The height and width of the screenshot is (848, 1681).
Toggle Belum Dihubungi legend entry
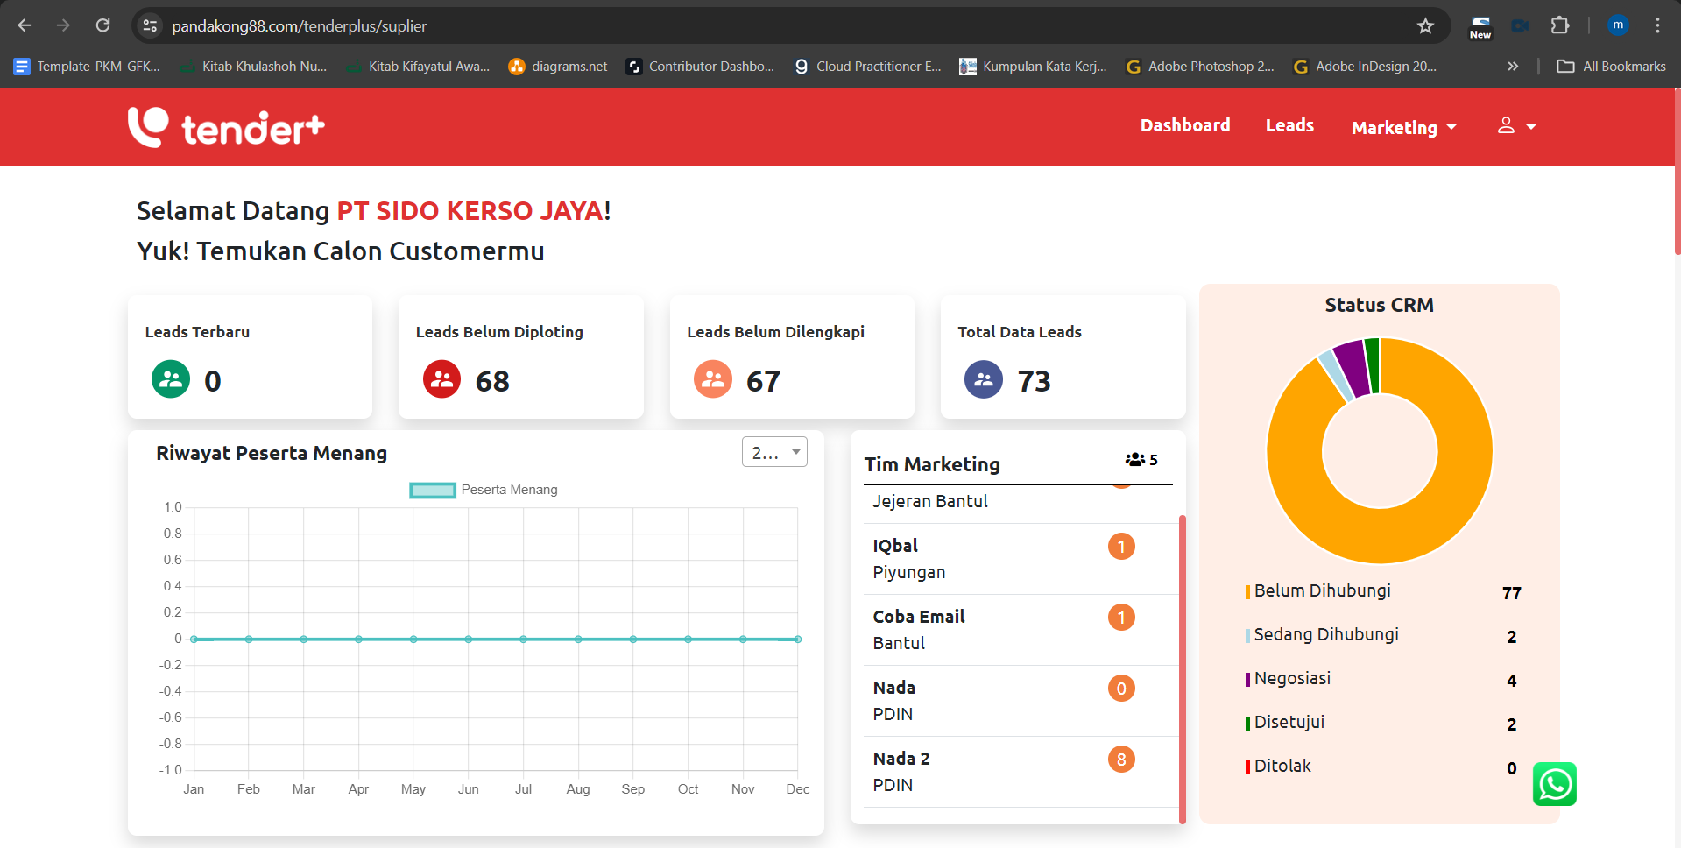[x=1322, y=591]
